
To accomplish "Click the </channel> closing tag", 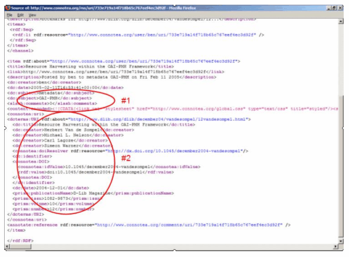I will point(20,51).
